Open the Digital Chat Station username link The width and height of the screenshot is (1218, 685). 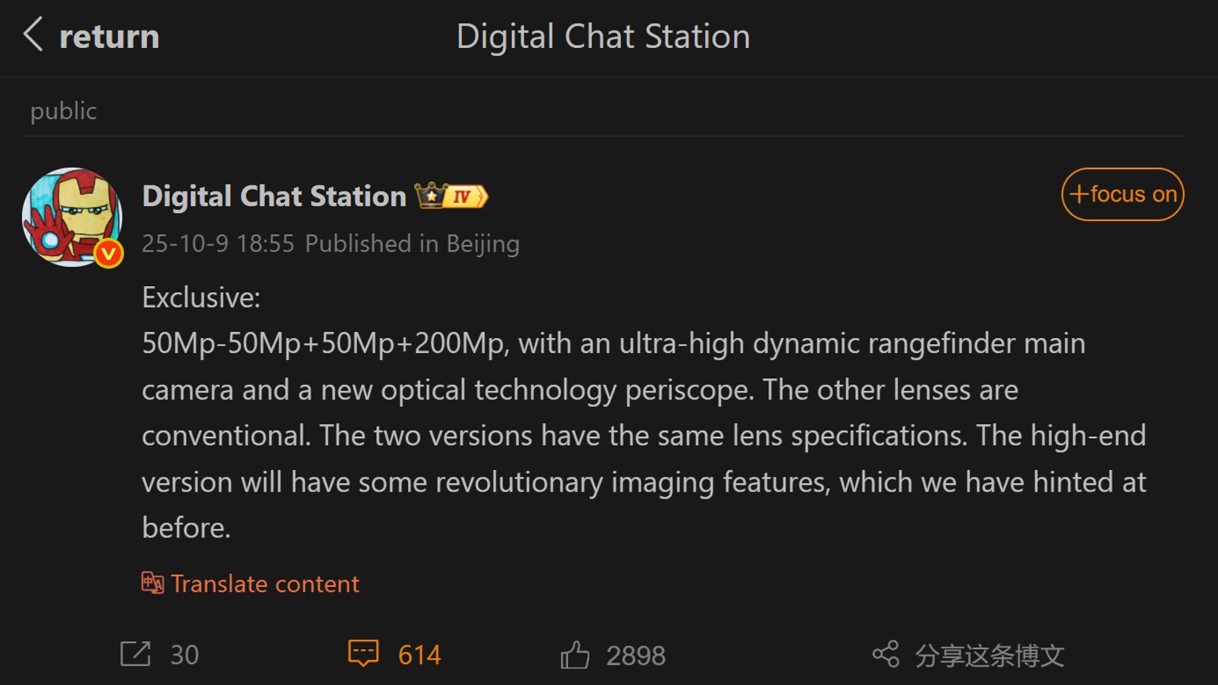[x=274, y=197]
